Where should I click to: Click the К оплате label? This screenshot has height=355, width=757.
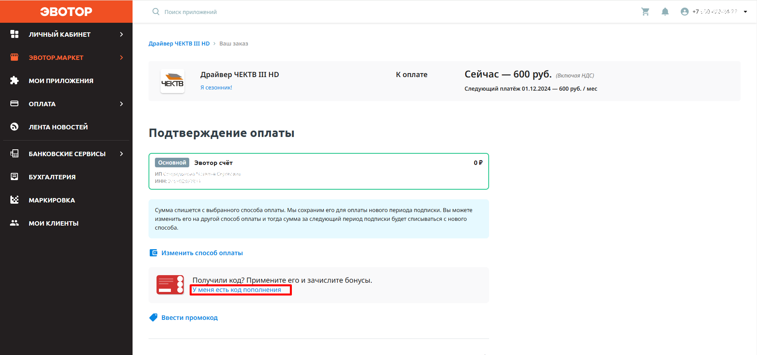[412, 75]
